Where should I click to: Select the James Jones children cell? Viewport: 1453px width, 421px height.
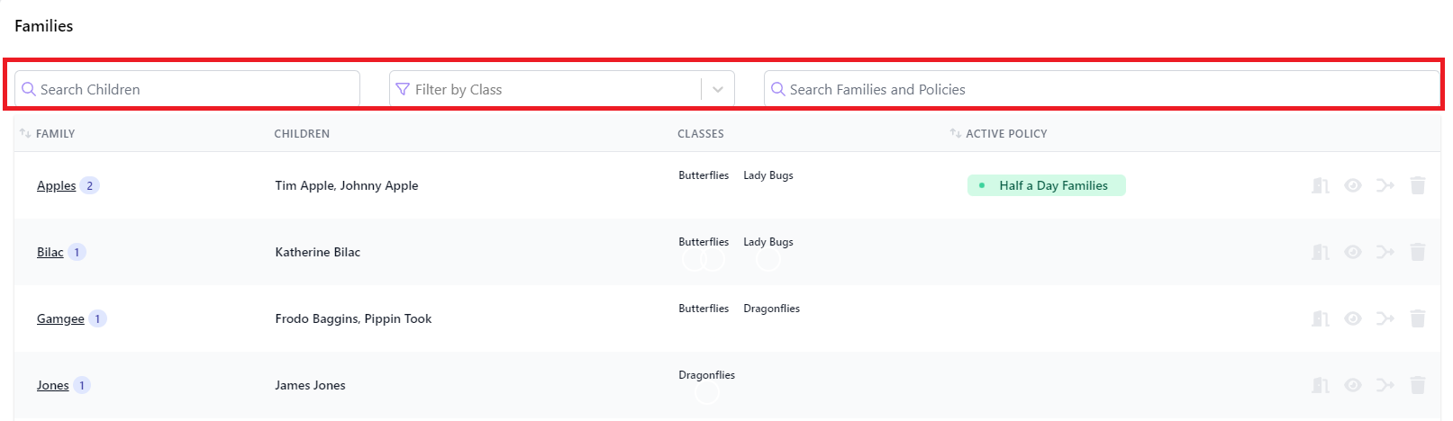tap(310, 385)
